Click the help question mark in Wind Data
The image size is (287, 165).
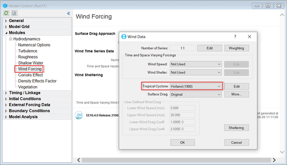point(235,37)
